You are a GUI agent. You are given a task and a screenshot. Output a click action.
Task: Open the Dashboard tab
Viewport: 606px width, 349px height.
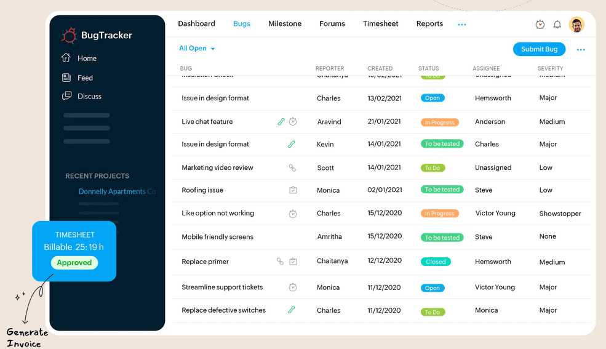point(196,23)
